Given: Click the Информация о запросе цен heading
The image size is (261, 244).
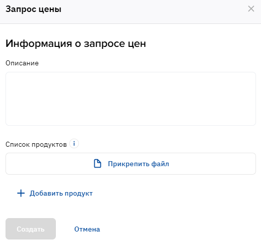Looking at the screenshot, I should click(x=76, y=44).
